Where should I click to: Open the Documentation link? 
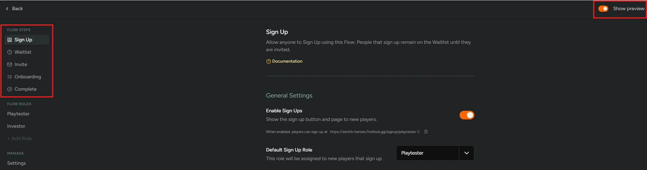coord(287,61)
